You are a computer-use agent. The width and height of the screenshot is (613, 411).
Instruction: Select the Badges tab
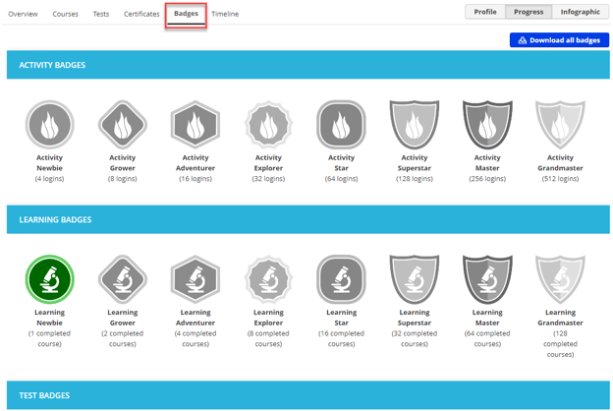tap(186, 14)
